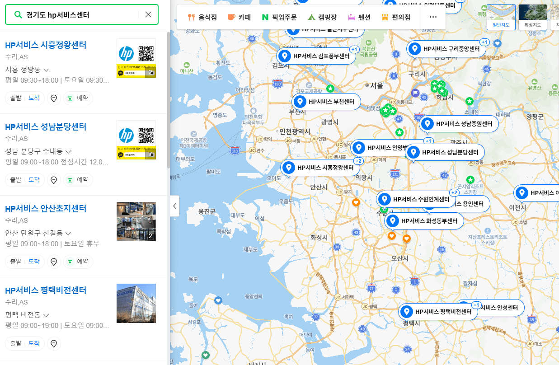The height and width of the screenshot is (365, 559).
Task: Click the green star marker near 김포국제공항
Action: pos(330,88)
